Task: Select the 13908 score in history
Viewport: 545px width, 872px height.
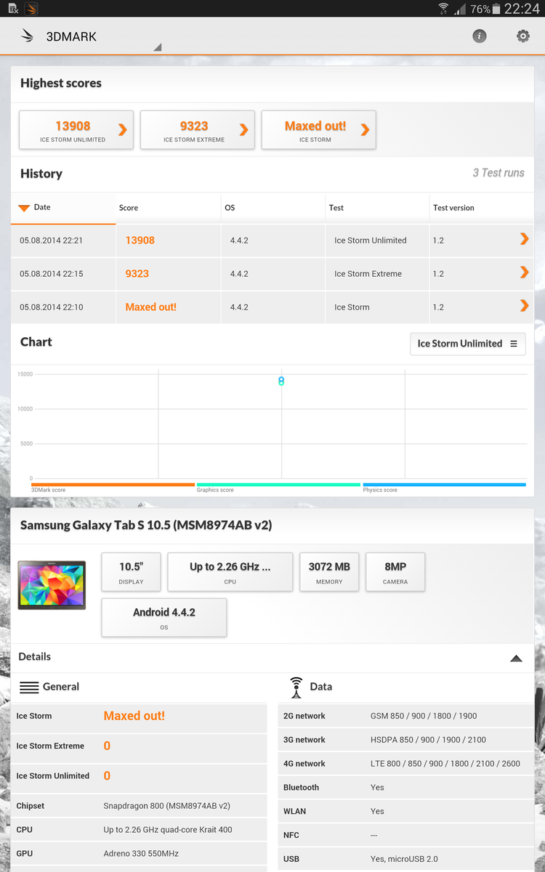Action: click(x=140, y=241)
